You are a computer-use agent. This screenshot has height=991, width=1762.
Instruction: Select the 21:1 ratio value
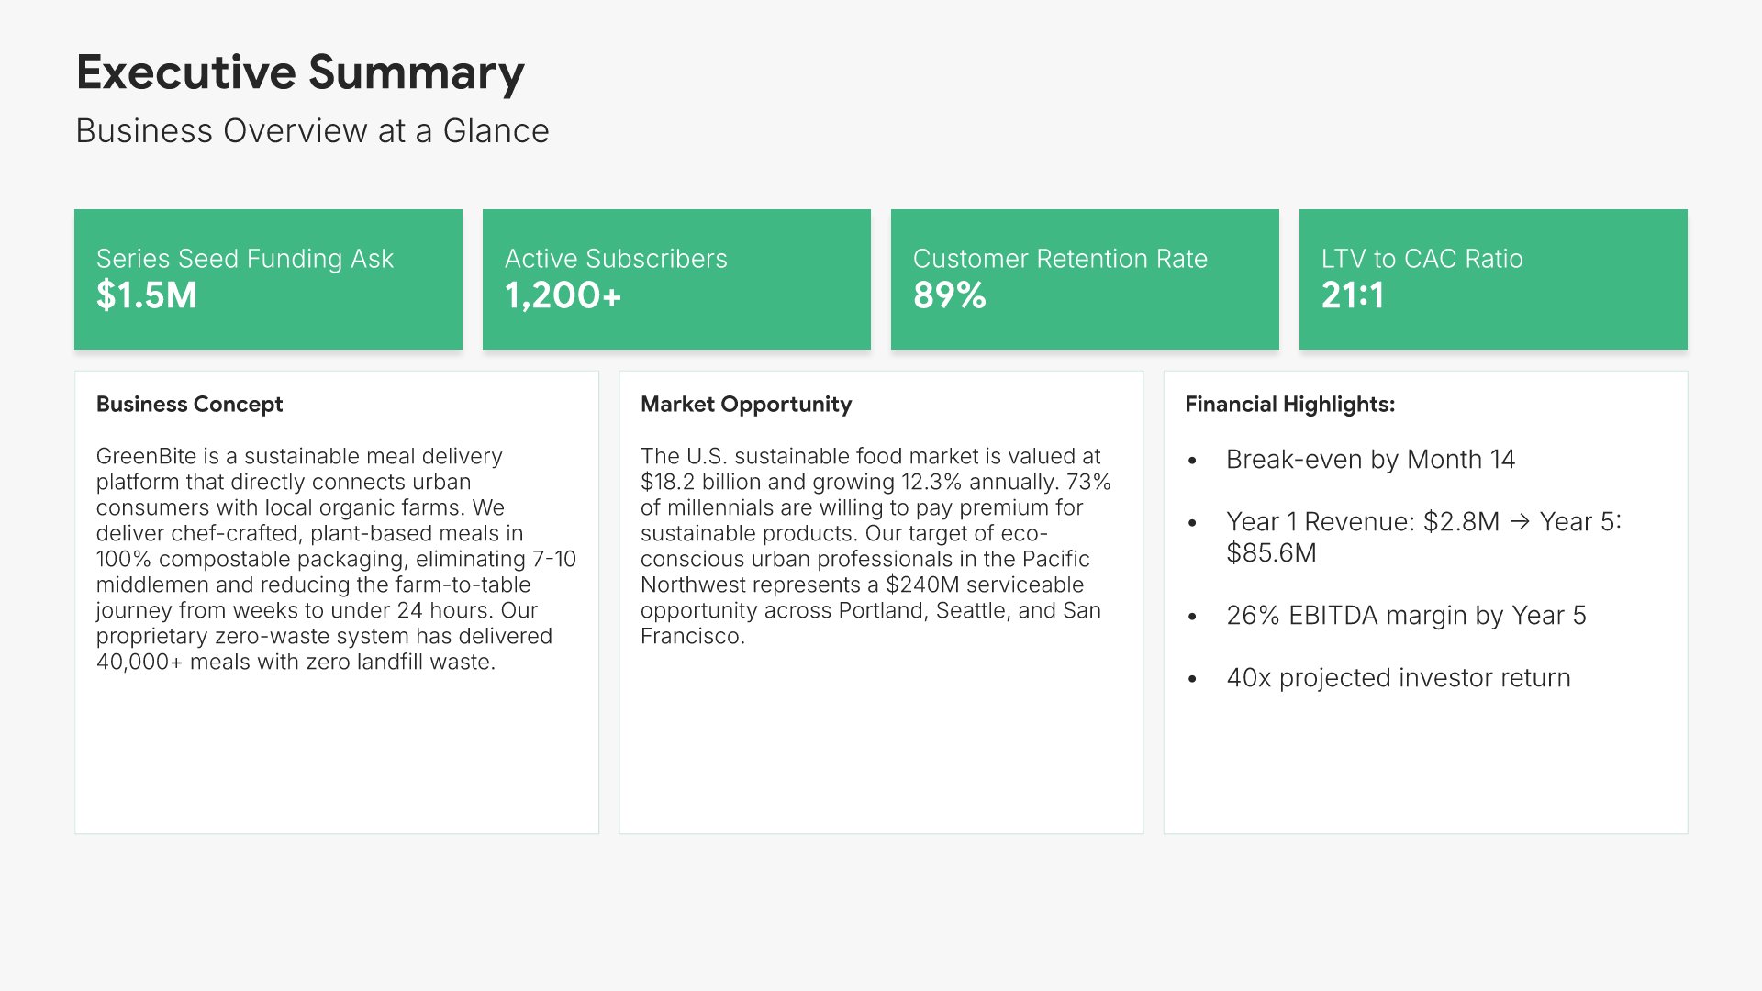coord(1353,295)
